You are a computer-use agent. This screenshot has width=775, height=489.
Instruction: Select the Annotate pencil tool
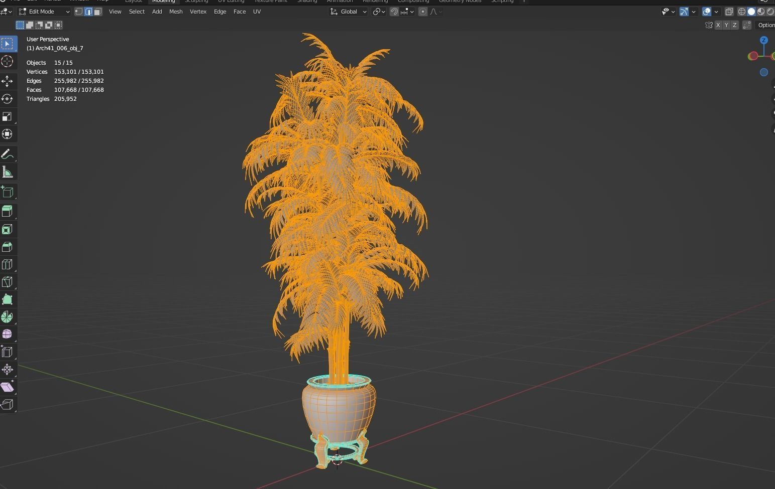[x=8, y=154]
